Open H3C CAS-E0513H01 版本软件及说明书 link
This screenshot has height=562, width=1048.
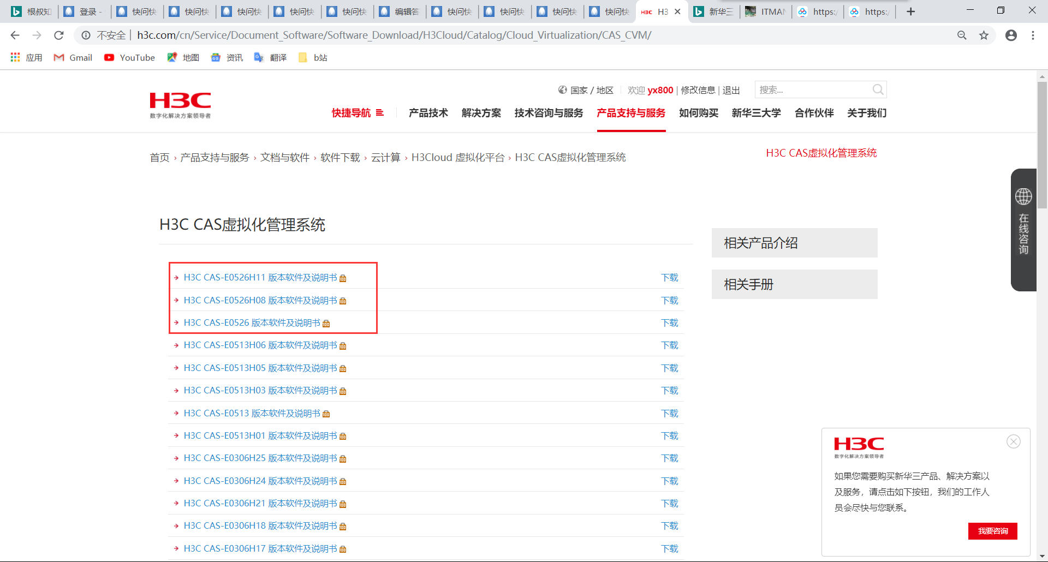(260, 436)
